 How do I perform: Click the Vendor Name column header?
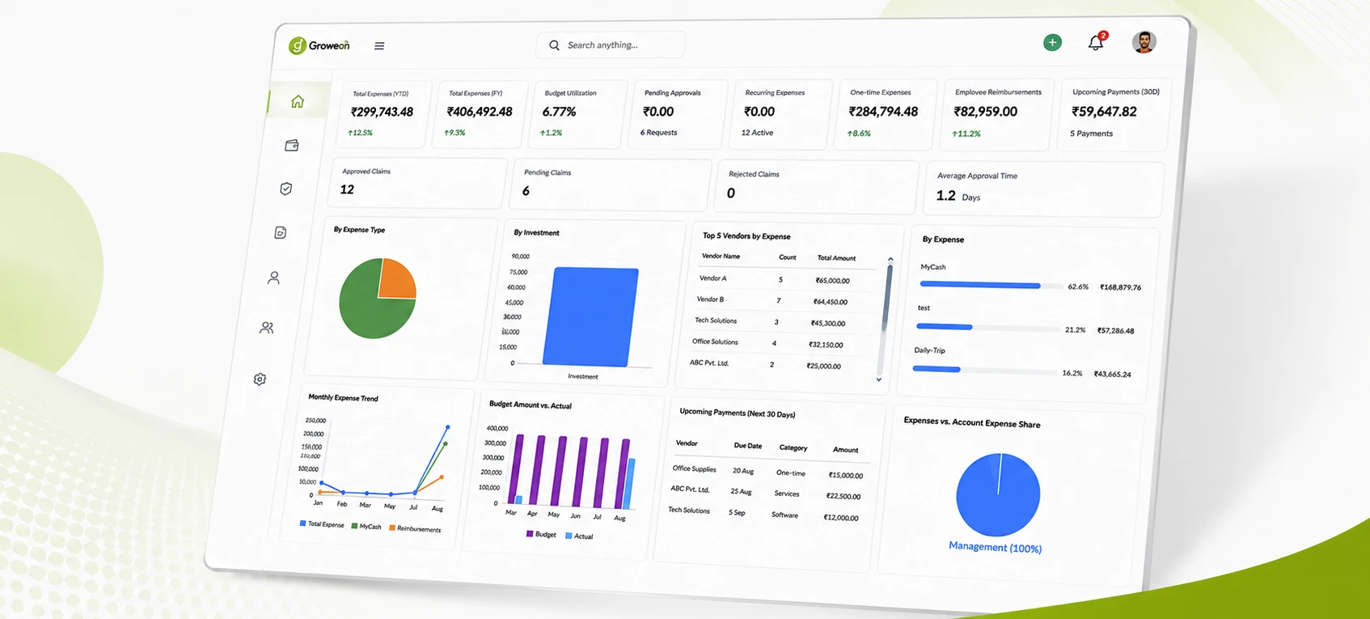tap(721, 256)
